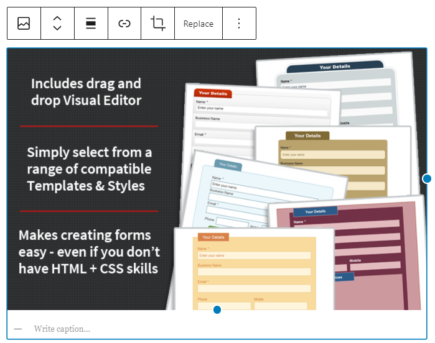The width and height of the screenshot is (435, 343).
Task: Open the image alignment options
Action: 91,24
